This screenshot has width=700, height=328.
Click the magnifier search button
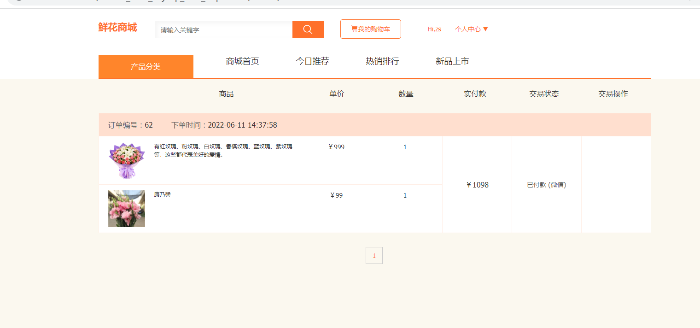tap(308, 29)
